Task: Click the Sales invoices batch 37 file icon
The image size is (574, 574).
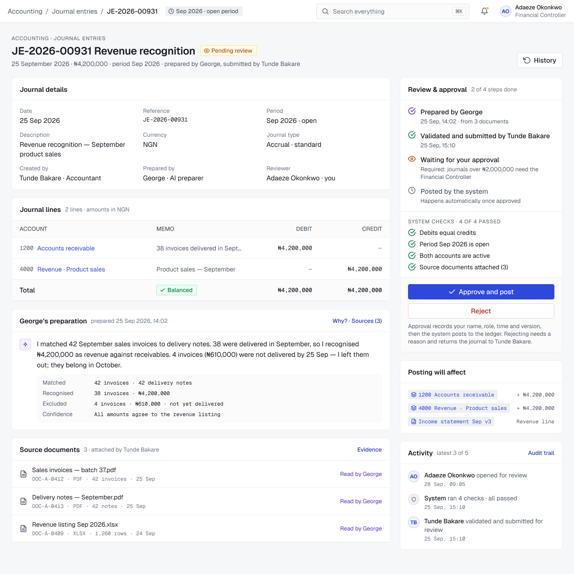Action: pyautogui.click(x=23, y=474)
